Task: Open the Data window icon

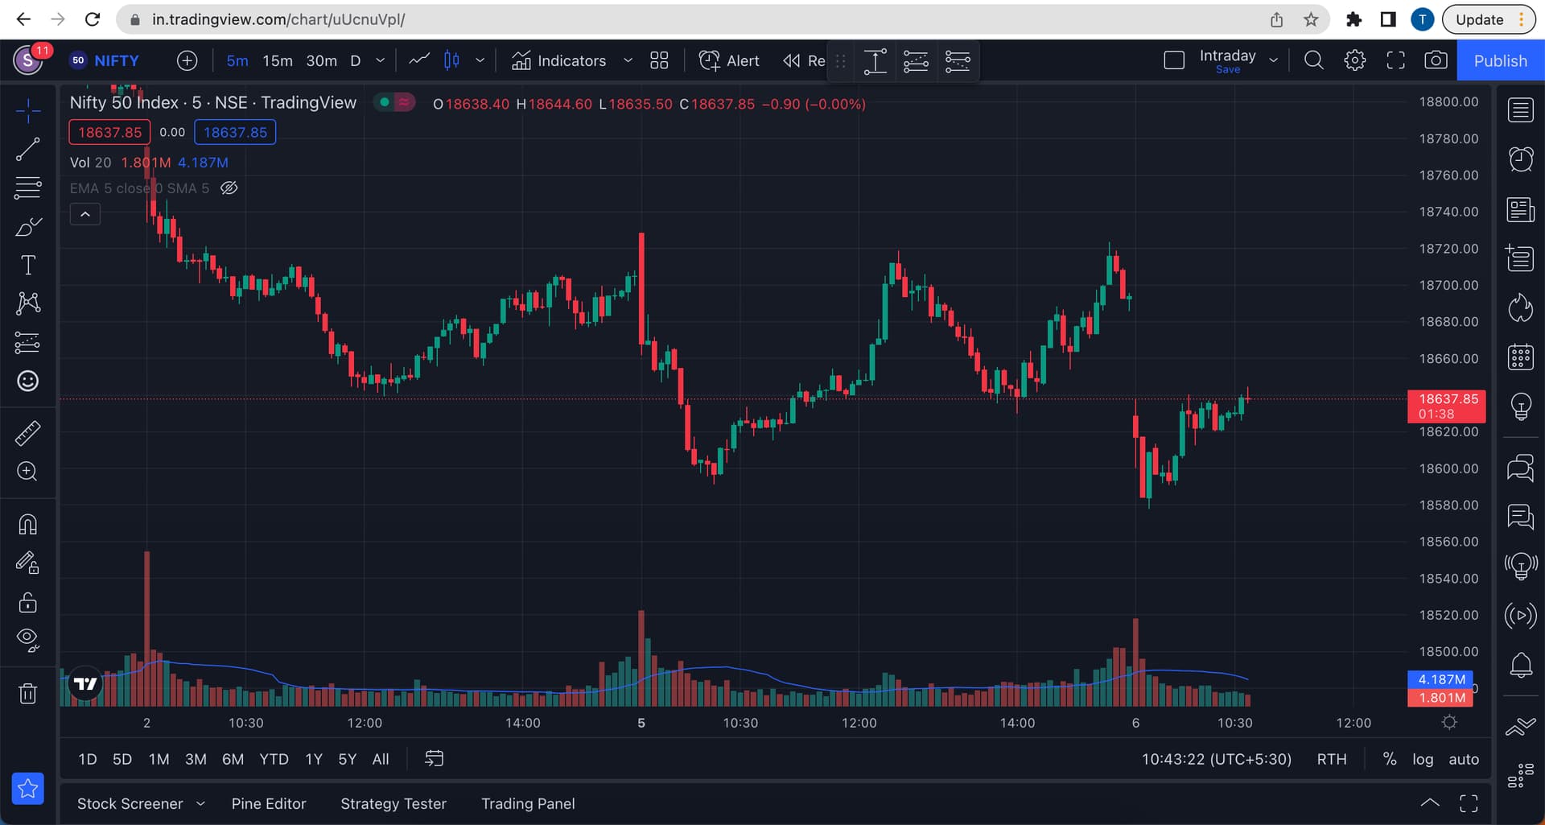Action: pos(1520,258)
